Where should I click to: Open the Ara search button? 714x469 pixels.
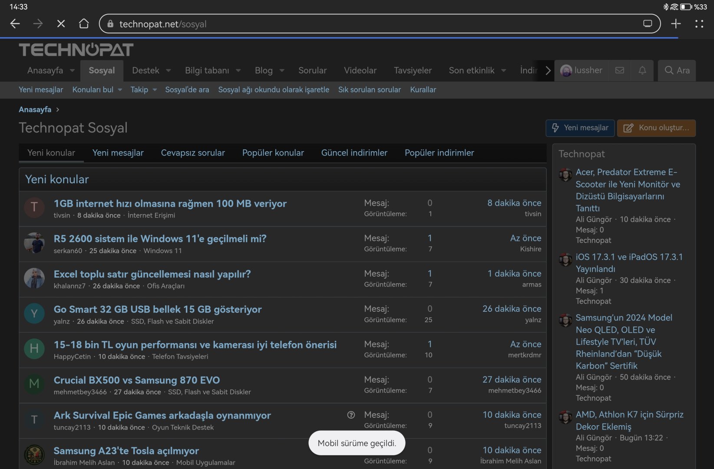677,70
